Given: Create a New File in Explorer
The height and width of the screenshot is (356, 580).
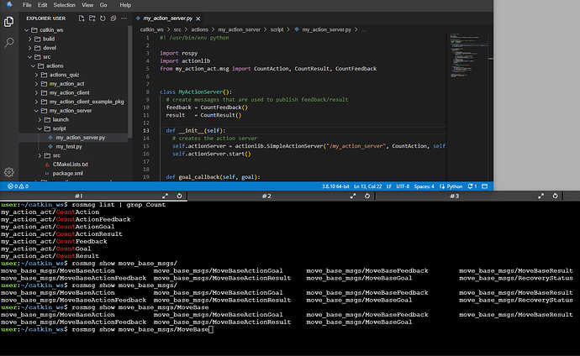Looking at the screenshot, I should pos(82,18).
